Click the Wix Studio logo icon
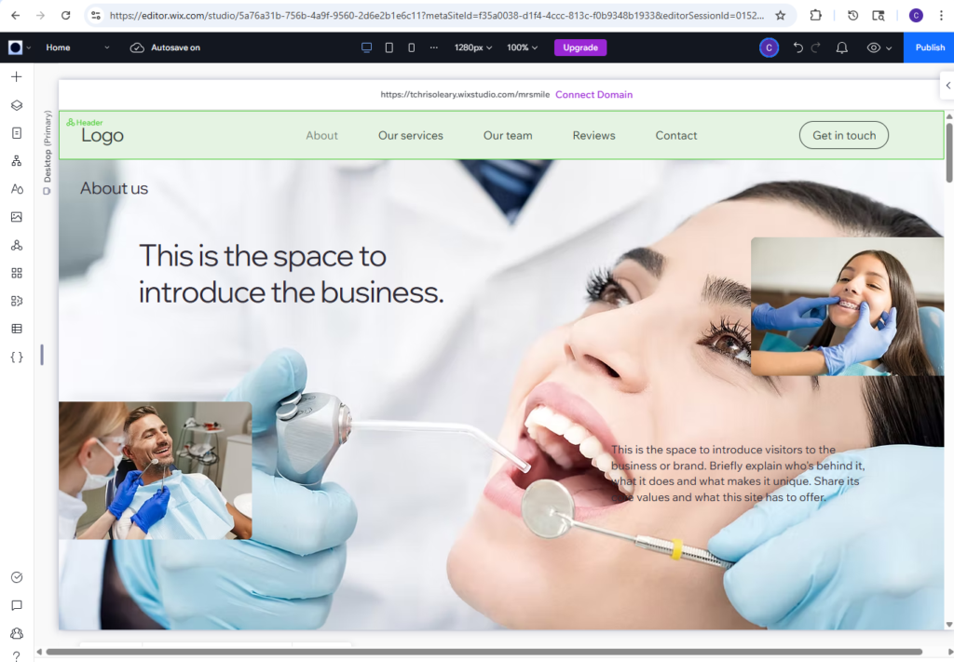Screen dimensions: 954x662 [15, 47]
